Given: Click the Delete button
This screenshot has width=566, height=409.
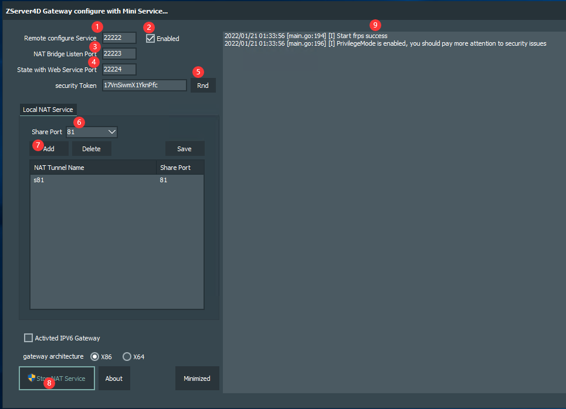Looking at the screenshot, I should (91, 149).
